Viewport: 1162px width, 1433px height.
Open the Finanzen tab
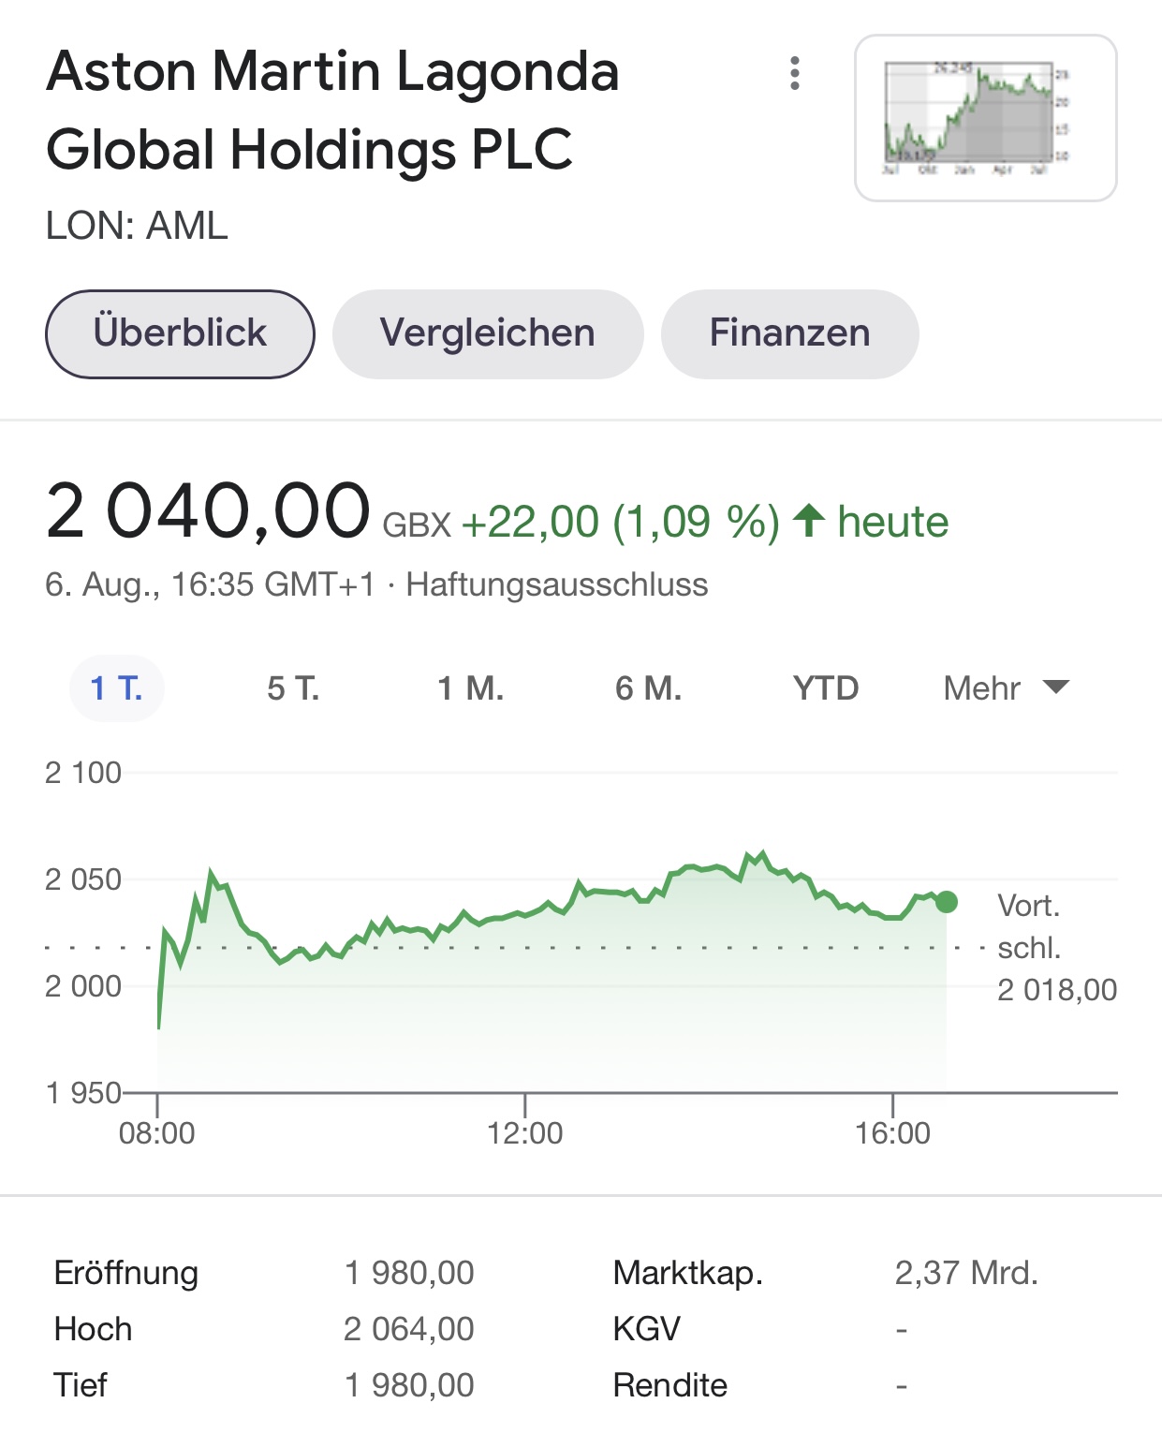(789, 333)
